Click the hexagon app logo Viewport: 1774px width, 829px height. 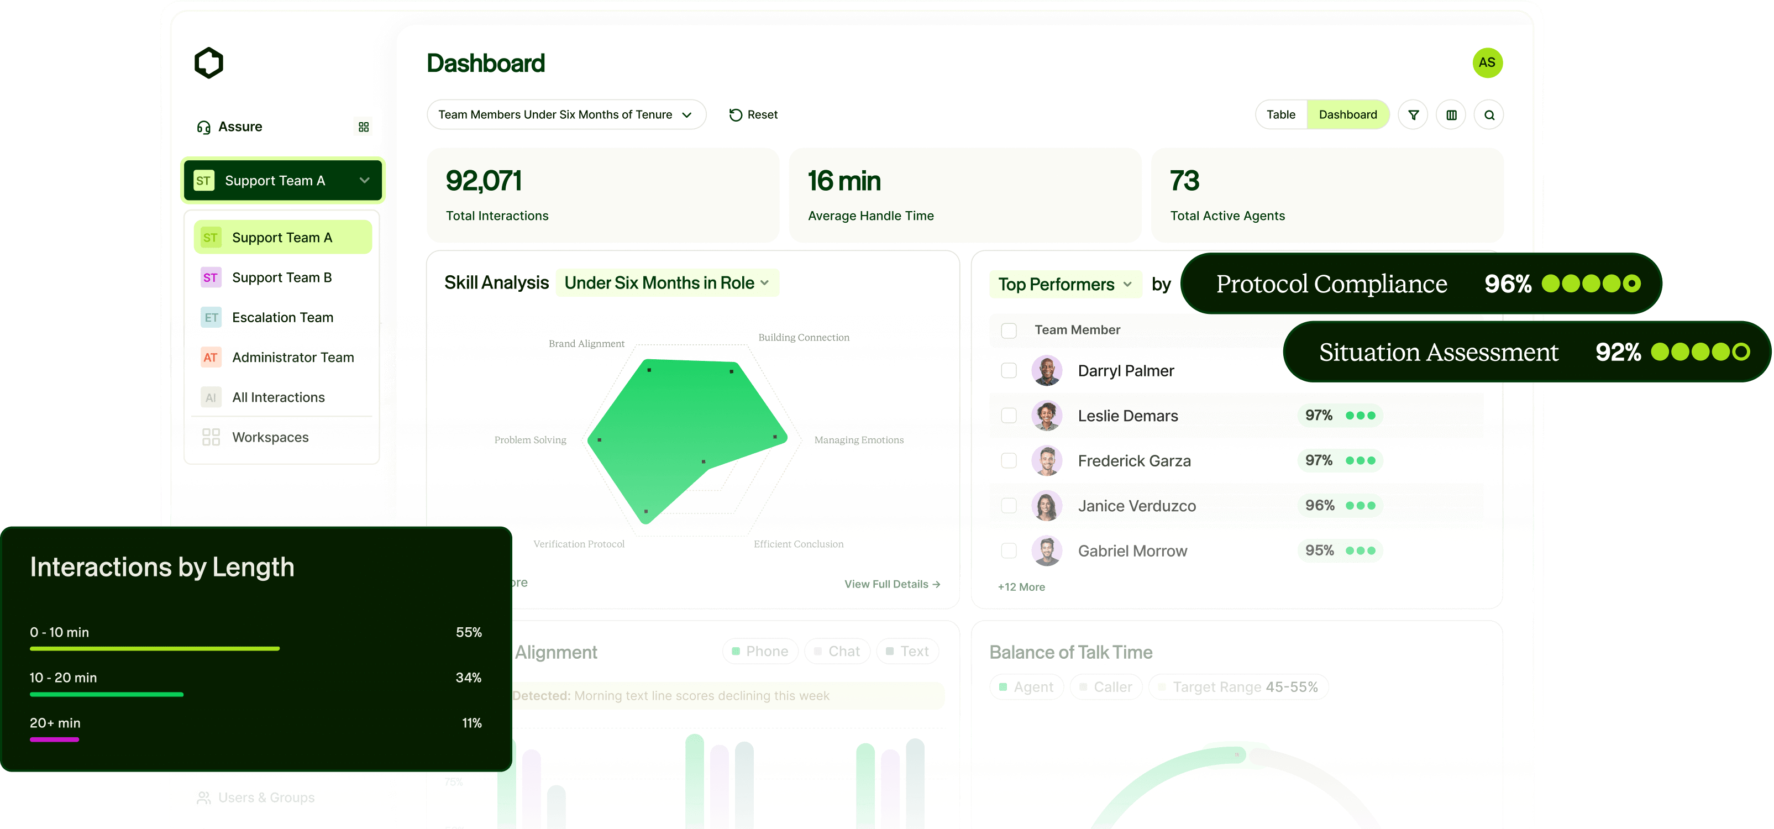[x=209, y=62]
